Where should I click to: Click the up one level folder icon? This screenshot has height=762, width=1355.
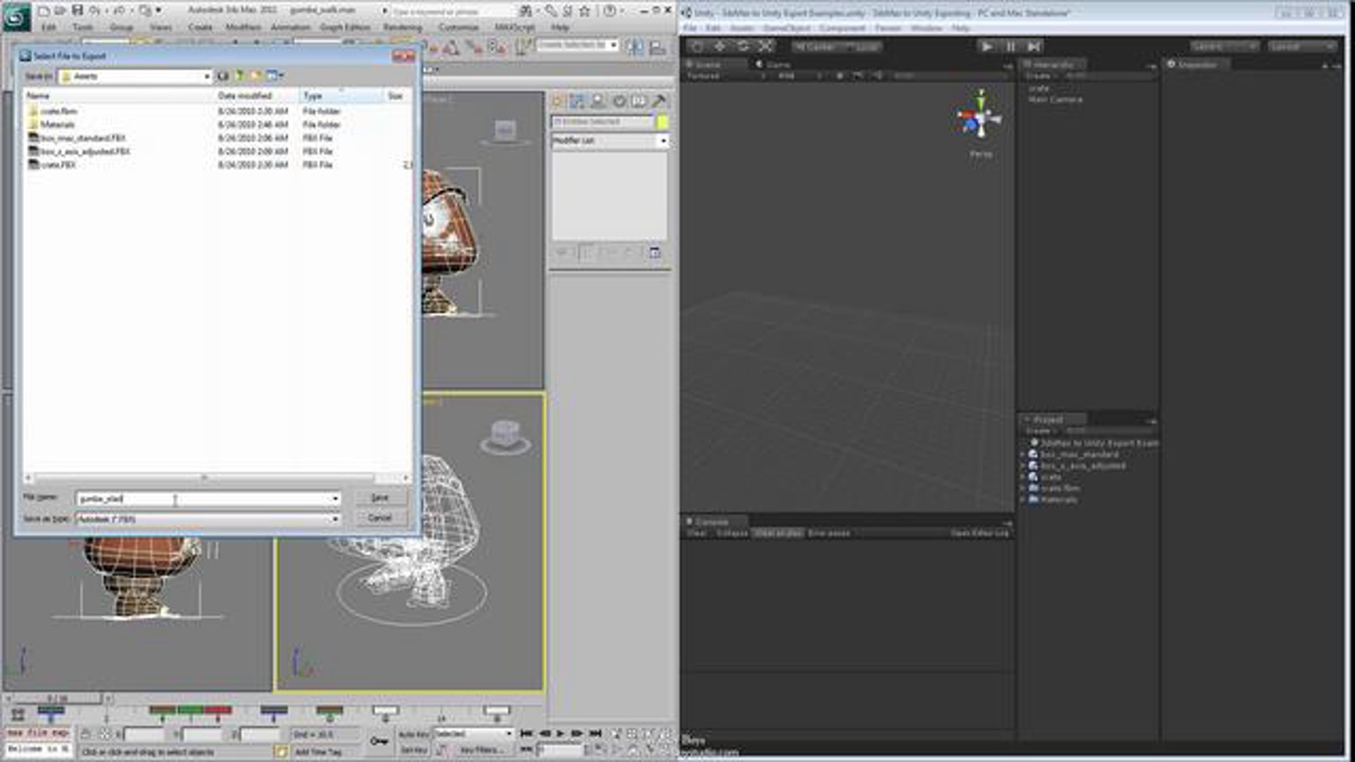(x=239, y=76)
